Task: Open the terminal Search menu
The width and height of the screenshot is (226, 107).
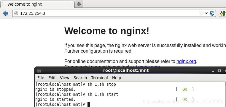Action: coord(80,78)
